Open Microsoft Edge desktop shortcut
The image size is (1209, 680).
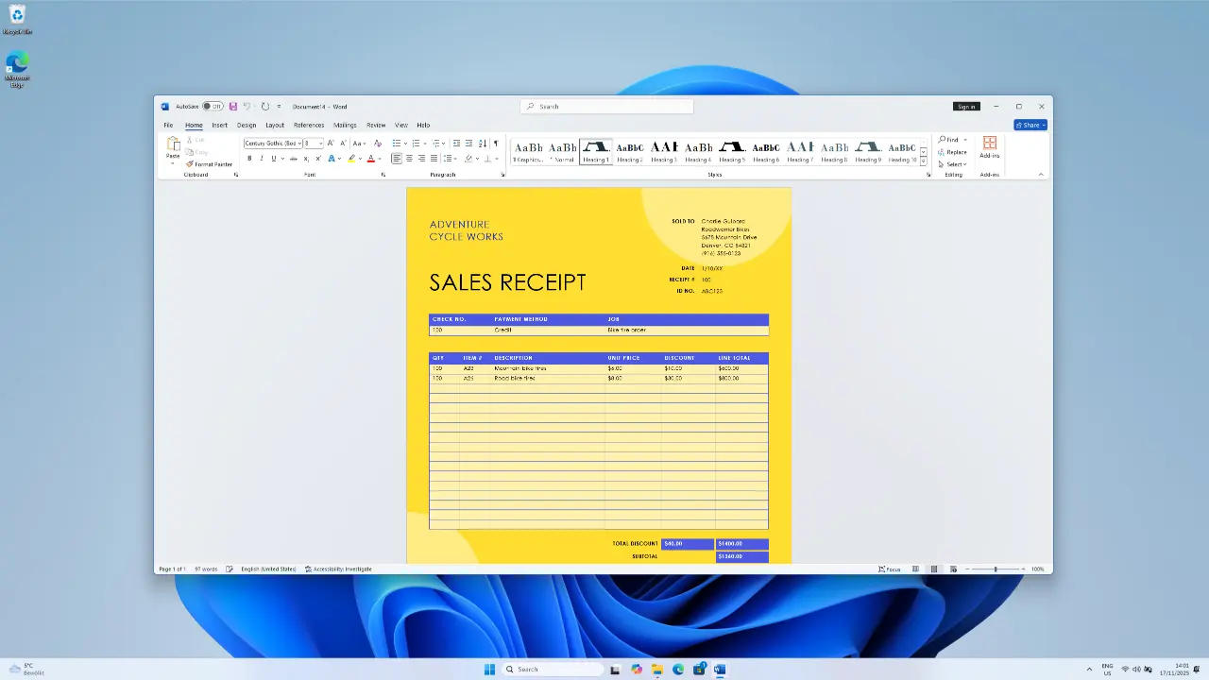[x=17, y=70]
